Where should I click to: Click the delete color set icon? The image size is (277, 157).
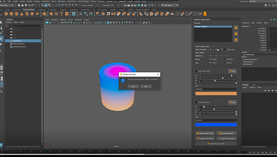point(236,40)
